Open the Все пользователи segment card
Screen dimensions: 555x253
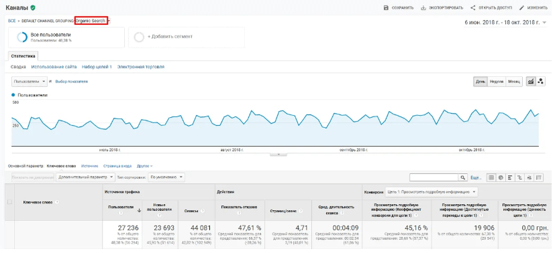(66, 37)
